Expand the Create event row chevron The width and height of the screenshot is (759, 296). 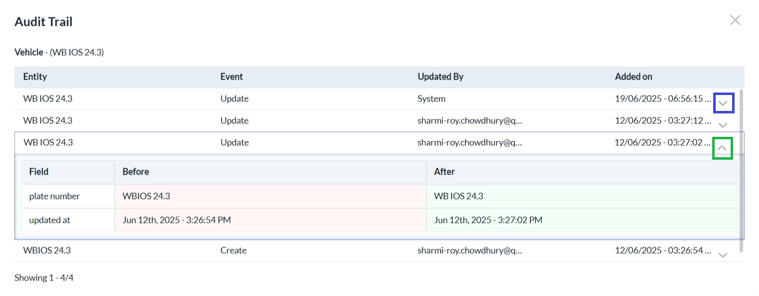[723, 255]
